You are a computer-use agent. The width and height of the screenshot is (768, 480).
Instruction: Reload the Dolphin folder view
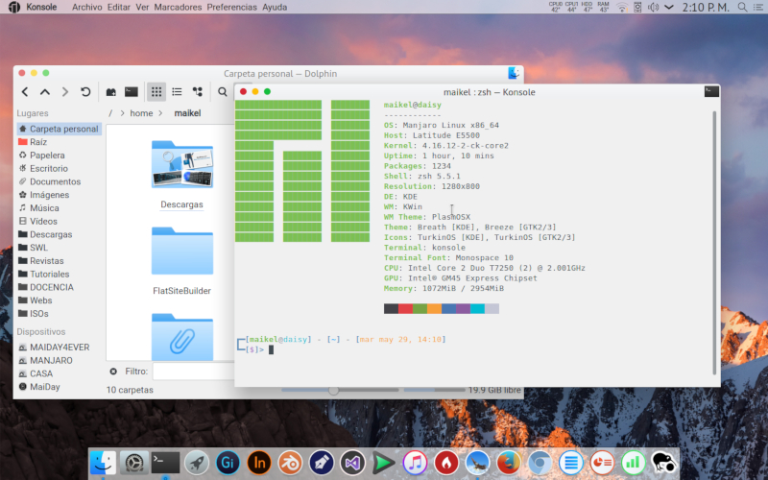point(85,91)
